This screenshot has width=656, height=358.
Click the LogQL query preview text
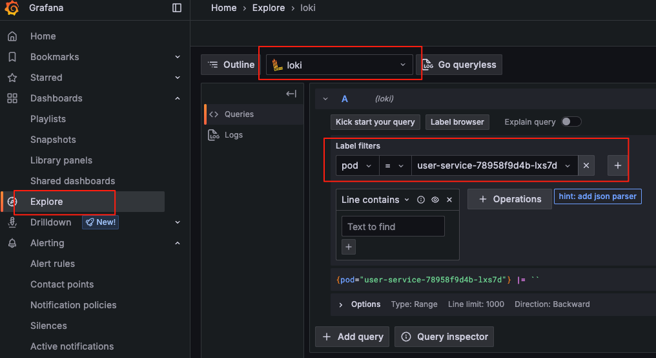pos(438,280)
